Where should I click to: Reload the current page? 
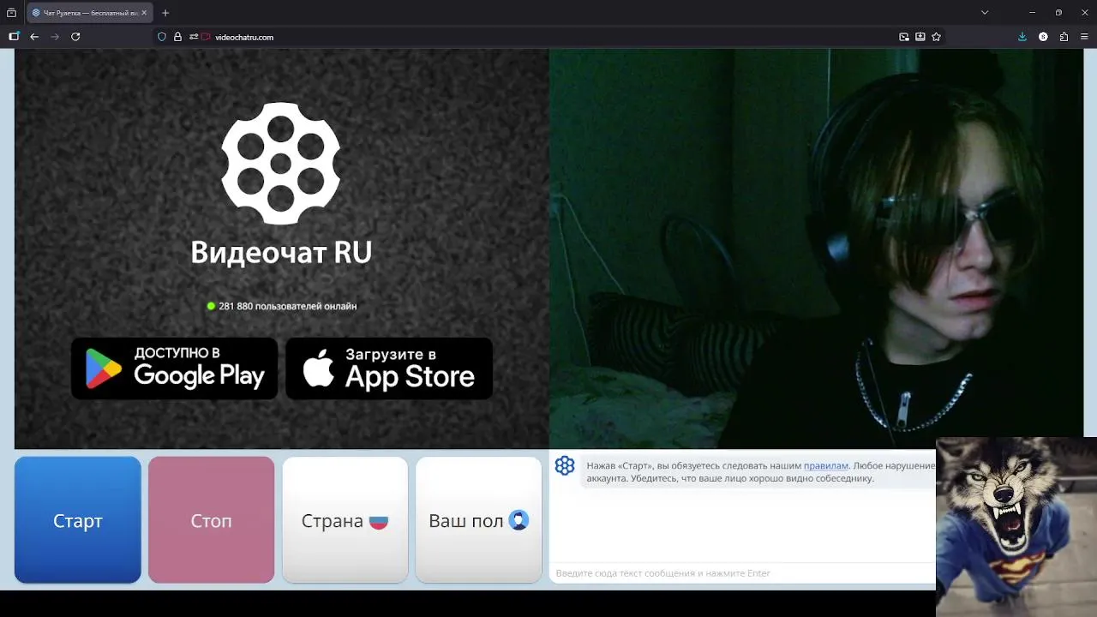(x=75, y=37)
